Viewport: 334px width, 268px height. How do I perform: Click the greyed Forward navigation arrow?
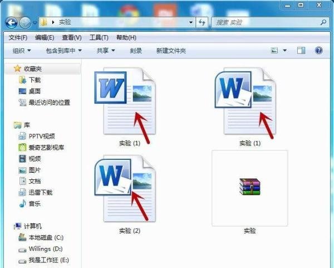(25, 23)
